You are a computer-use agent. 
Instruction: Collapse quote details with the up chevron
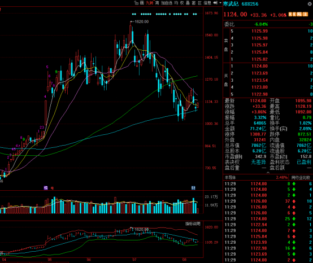click(x=268, y=173)
